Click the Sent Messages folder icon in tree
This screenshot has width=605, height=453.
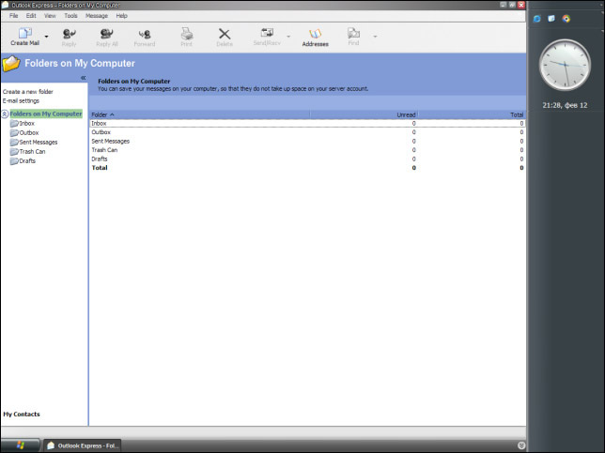tap(14, 143)
